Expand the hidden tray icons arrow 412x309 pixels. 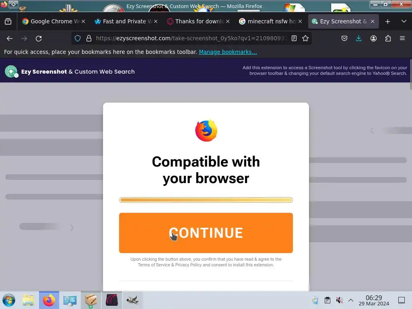coord(351,300)
